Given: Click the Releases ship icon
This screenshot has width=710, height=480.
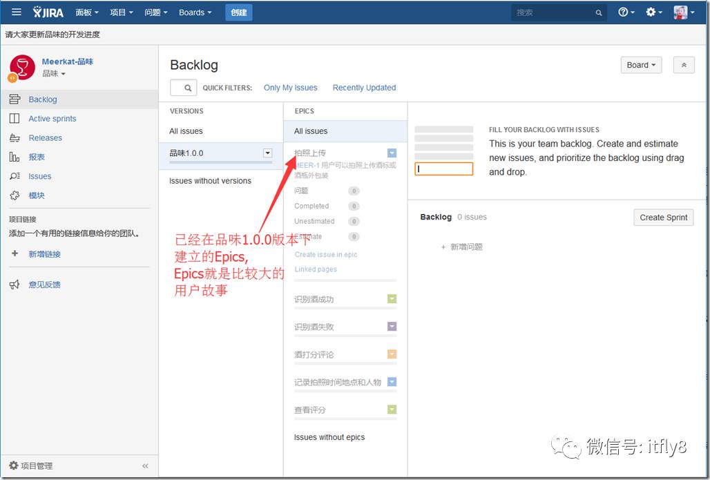Looking at the screenshot, I should pos(15,137).
